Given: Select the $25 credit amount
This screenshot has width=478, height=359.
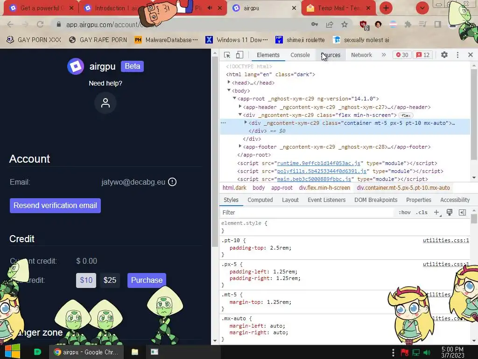Looking at the screenshot, I should 110,280.
